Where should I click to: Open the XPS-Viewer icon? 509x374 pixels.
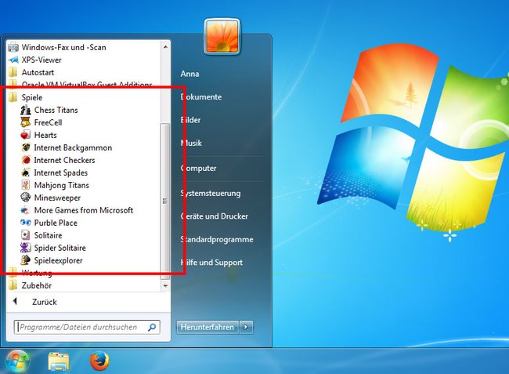[x=13, y=60]
